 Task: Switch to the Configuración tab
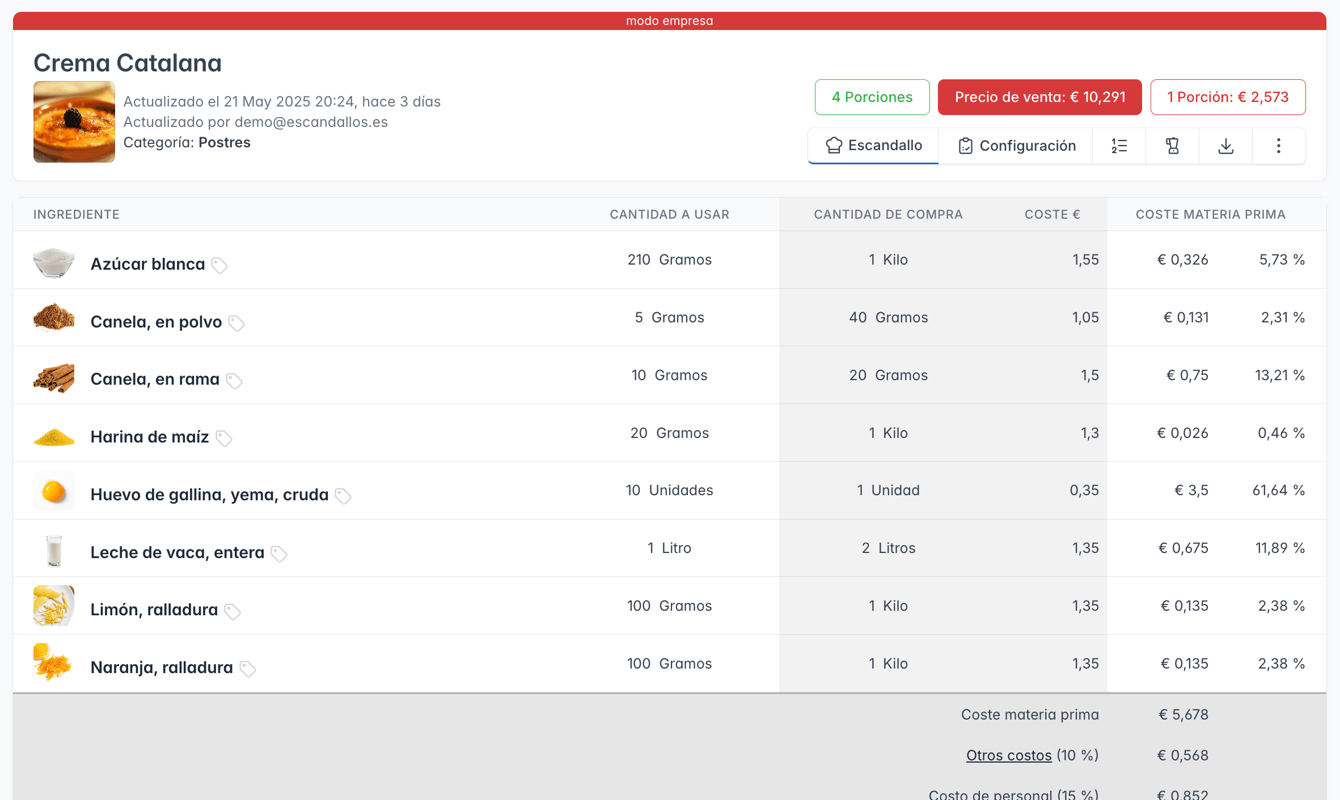(1016, 146)
